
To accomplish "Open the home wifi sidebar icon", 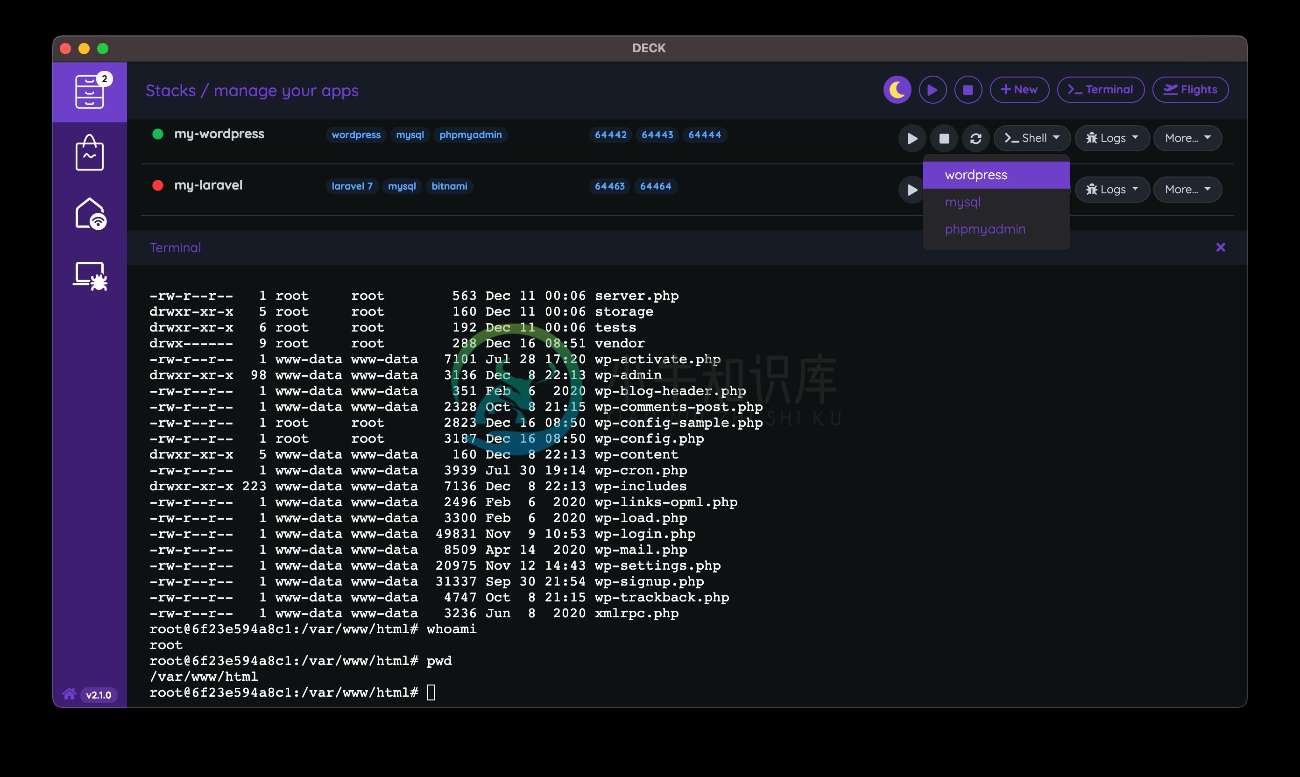I will pyautogui.click(x=90, y=213).
